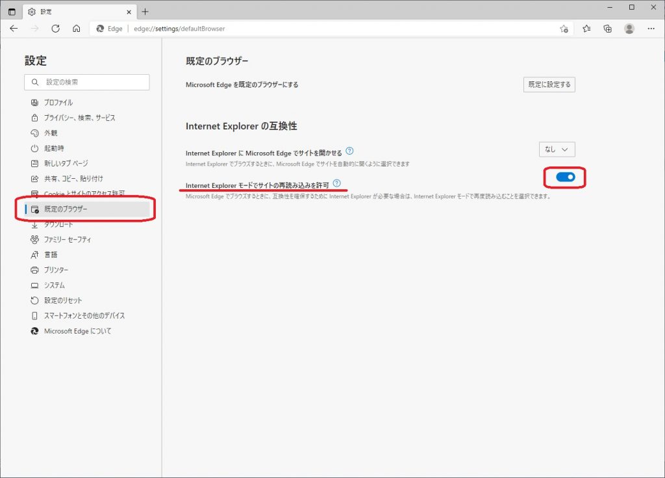This screenshot has height=478, width=665.
Task: Click the search magnifier icon
Action: pyautogui.click(x=35, y=82)
